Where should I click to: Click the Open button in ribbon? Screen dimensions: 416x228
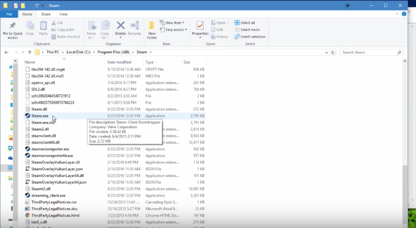pos(220,23)
